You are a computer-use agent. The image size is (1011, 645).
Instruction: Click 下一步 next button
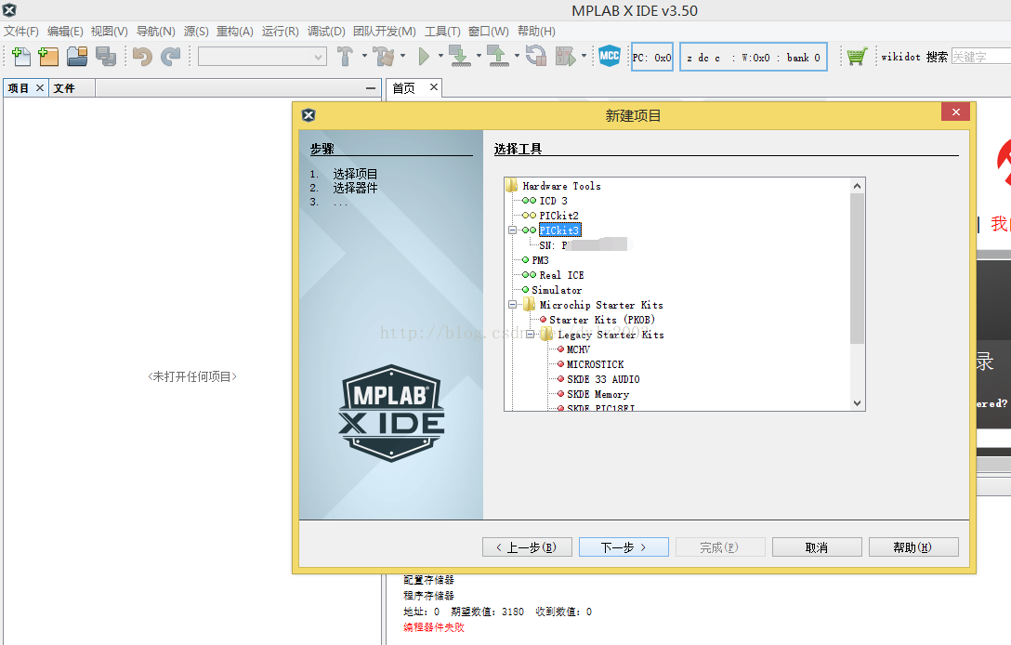pos(624,547)
